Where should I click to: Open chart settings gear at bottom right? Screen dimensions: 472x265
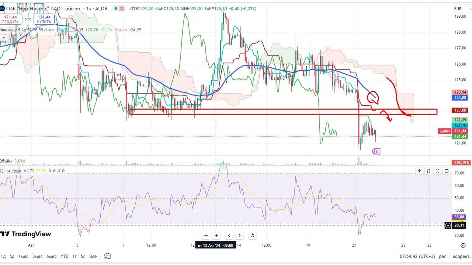(x=463, y=245)
